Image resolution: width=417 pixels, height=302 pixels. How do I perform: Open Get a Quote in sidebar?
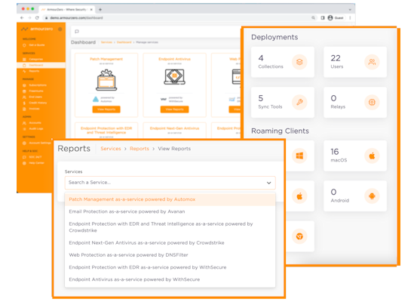(34, 45)
